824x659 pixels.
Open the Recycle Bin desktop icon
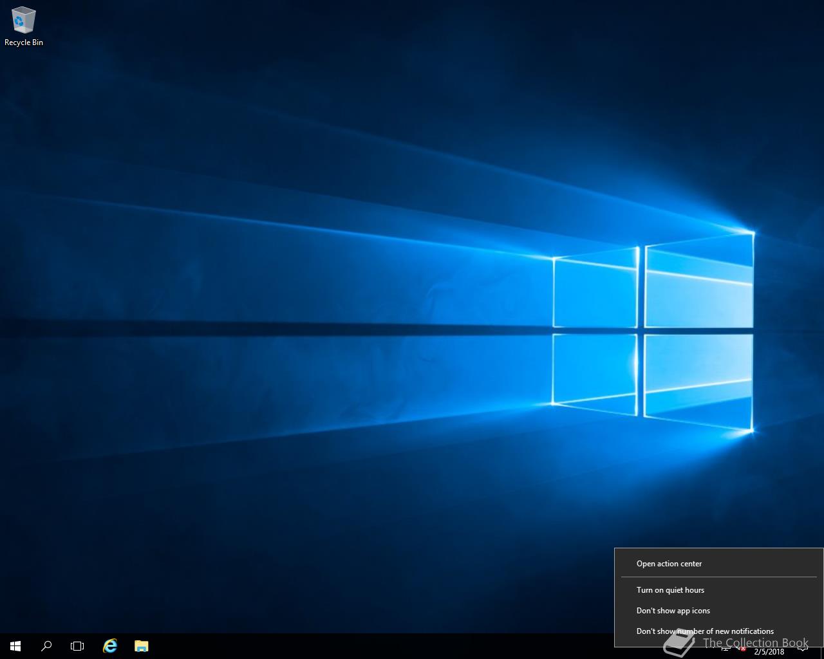coord(24,27)
